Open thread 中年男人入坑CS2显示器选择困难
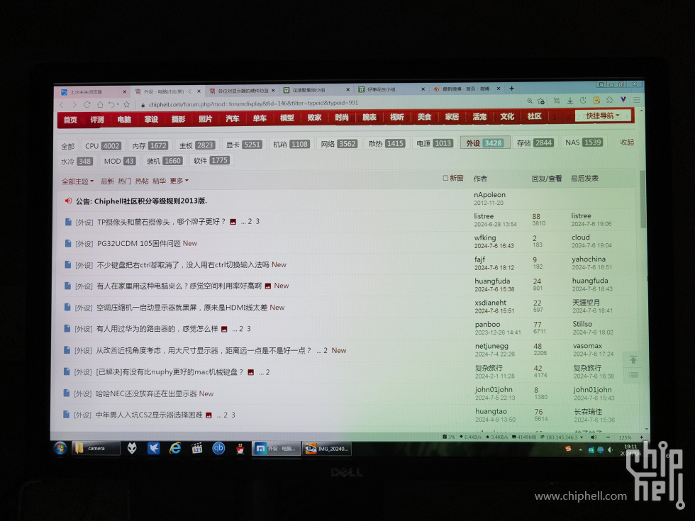 click(149, 415)
